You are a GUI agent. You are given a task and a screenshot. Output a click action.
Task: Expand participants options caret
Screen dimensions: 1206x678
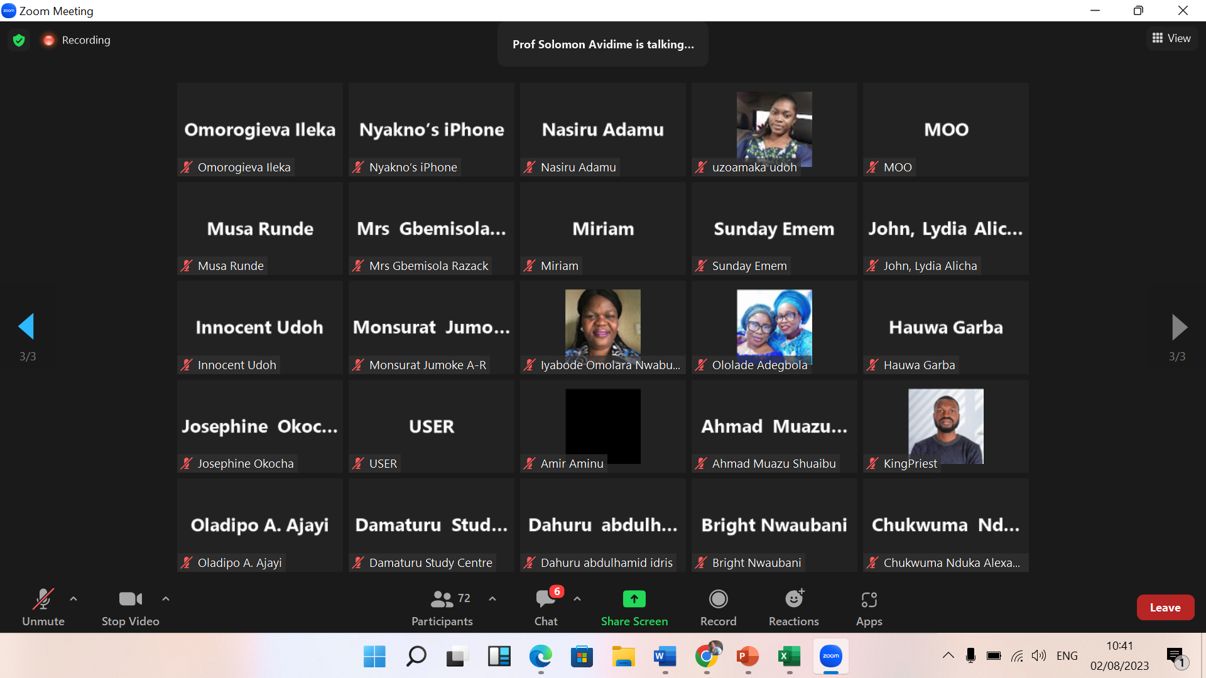tap(492, 599)
